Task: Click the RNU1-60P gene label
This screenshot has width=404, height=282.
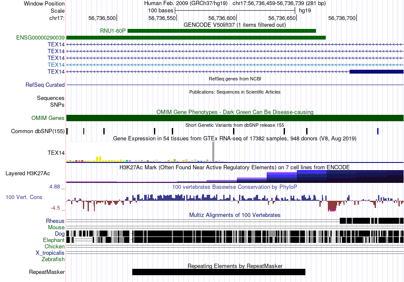Action: click(113, 31)
